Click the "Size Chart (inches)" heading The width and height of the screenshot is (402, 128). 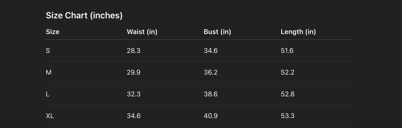pos(84,15)
